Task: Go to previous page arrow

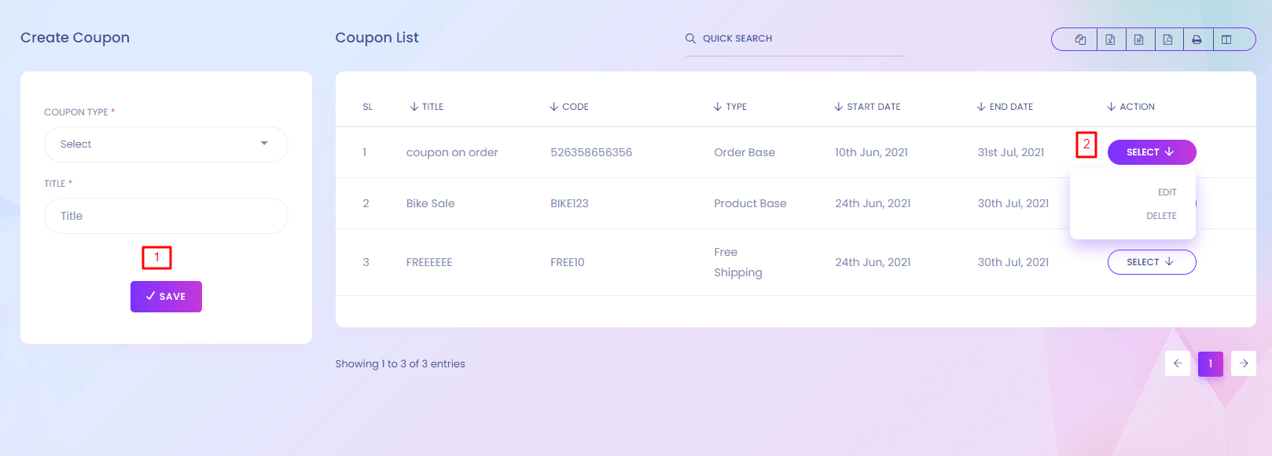Action: point(1177,363)
